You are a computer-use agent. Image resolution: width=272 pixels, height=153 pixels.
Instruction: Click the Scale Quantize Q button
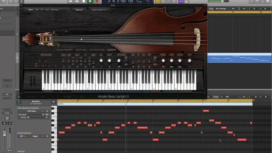pos(47,136)
